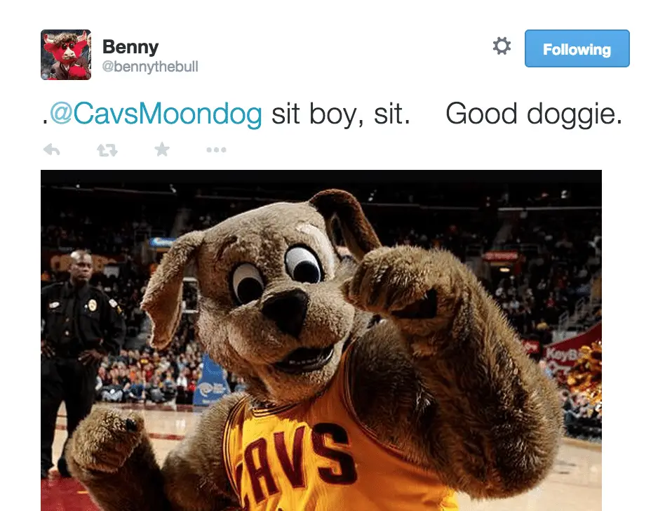Click the 'sit boy, sit.' tweet text
The height and width of the screenshot is (511, 665).
(x=341, y=114)
